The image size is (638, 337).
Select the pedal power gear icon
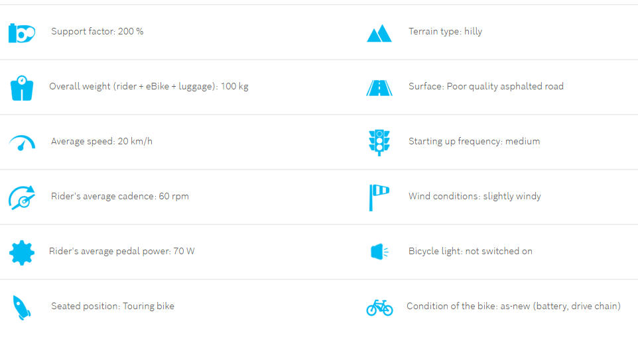(x=22, y=252)
